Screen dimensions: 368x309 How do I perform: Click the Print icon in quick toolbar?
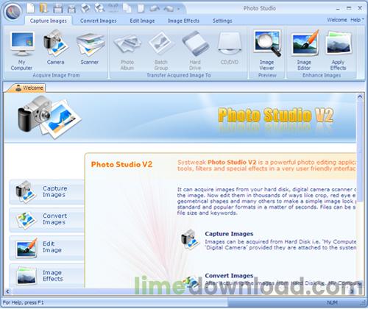[x=85, y=8]
